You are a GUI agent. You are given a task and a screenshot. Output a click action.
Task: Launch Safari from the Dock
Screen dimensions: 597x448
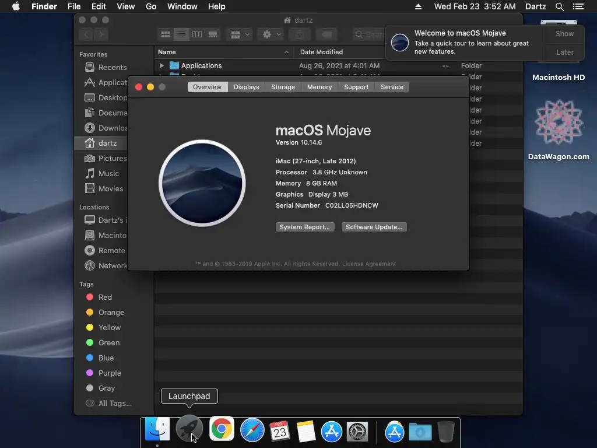252,430
